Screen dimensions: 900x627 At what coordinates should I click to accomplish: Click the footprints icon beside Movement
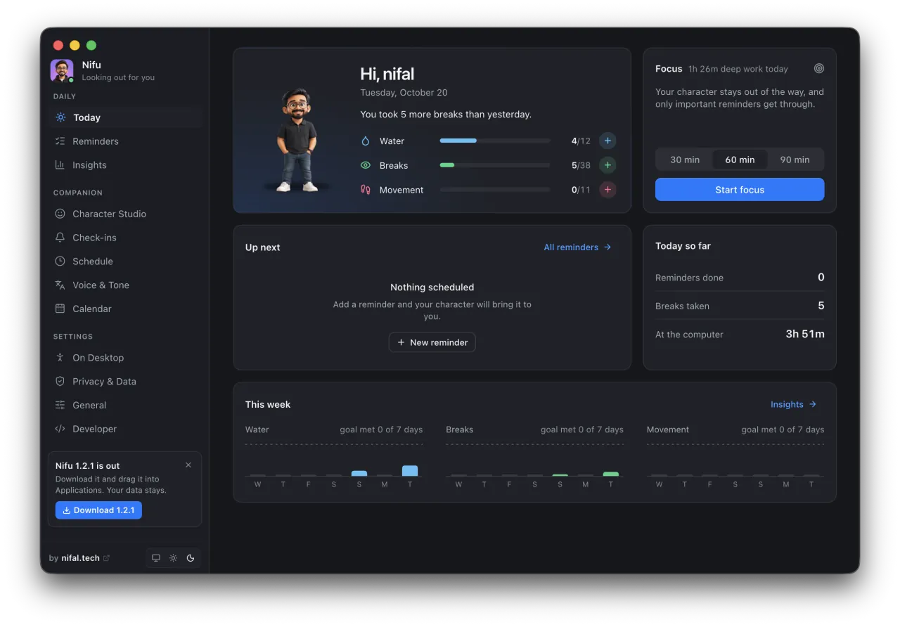[366, 190]
